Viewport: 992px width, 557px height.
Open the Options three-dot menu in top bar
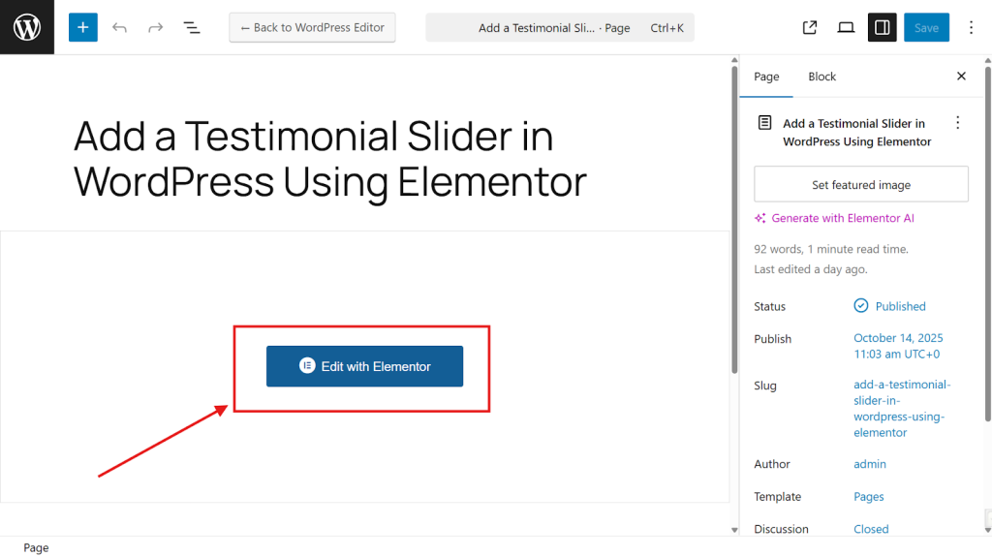[x=972, y=27]
